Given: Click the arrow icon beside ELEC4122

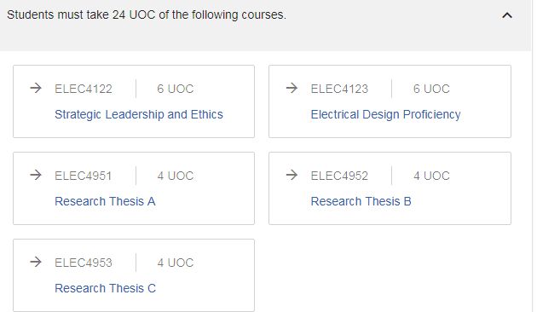Looking at the screenshot, I should 36,88.
